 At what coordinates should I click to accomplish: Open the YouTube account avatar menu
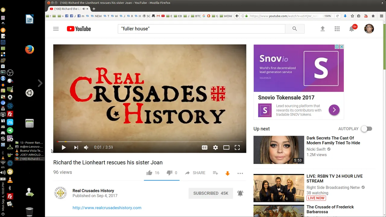369,29
